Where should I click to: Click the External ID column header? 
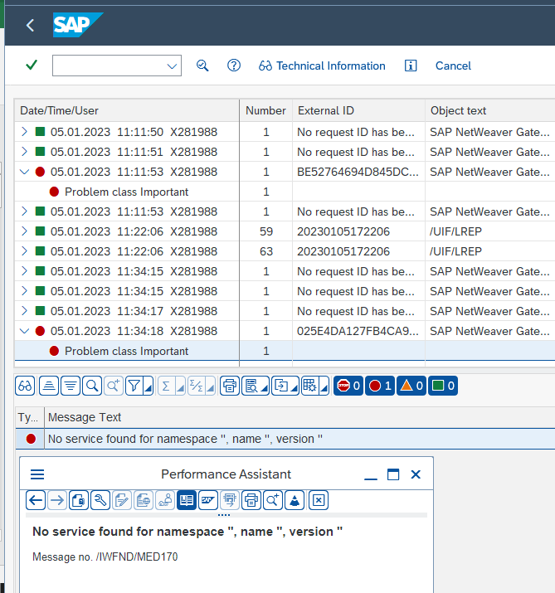point(358,110)
